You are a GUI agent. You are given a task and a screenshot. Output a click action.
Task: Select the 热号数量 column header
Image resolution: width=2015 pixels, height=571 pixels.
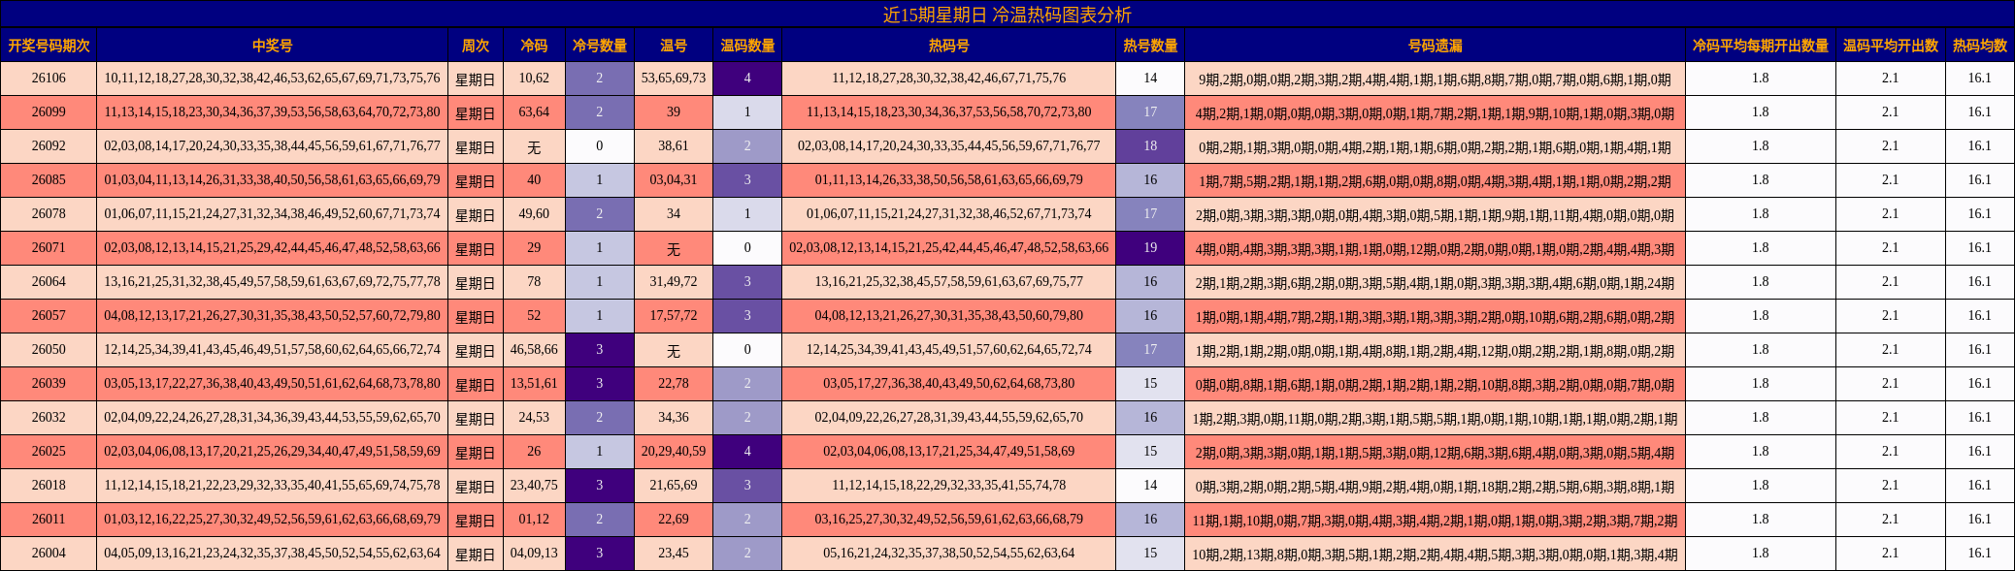1150,46
